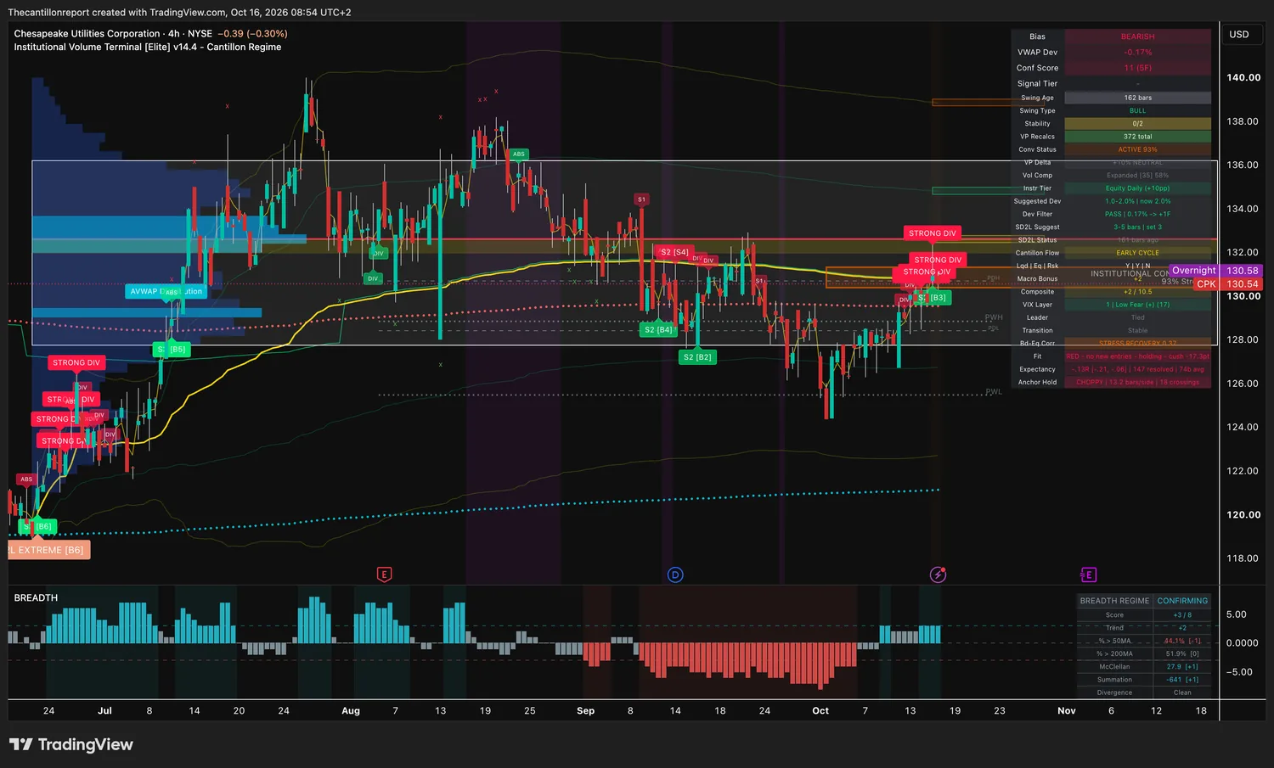Click the purple upcoming earnings E icon

coord(1088,575)
